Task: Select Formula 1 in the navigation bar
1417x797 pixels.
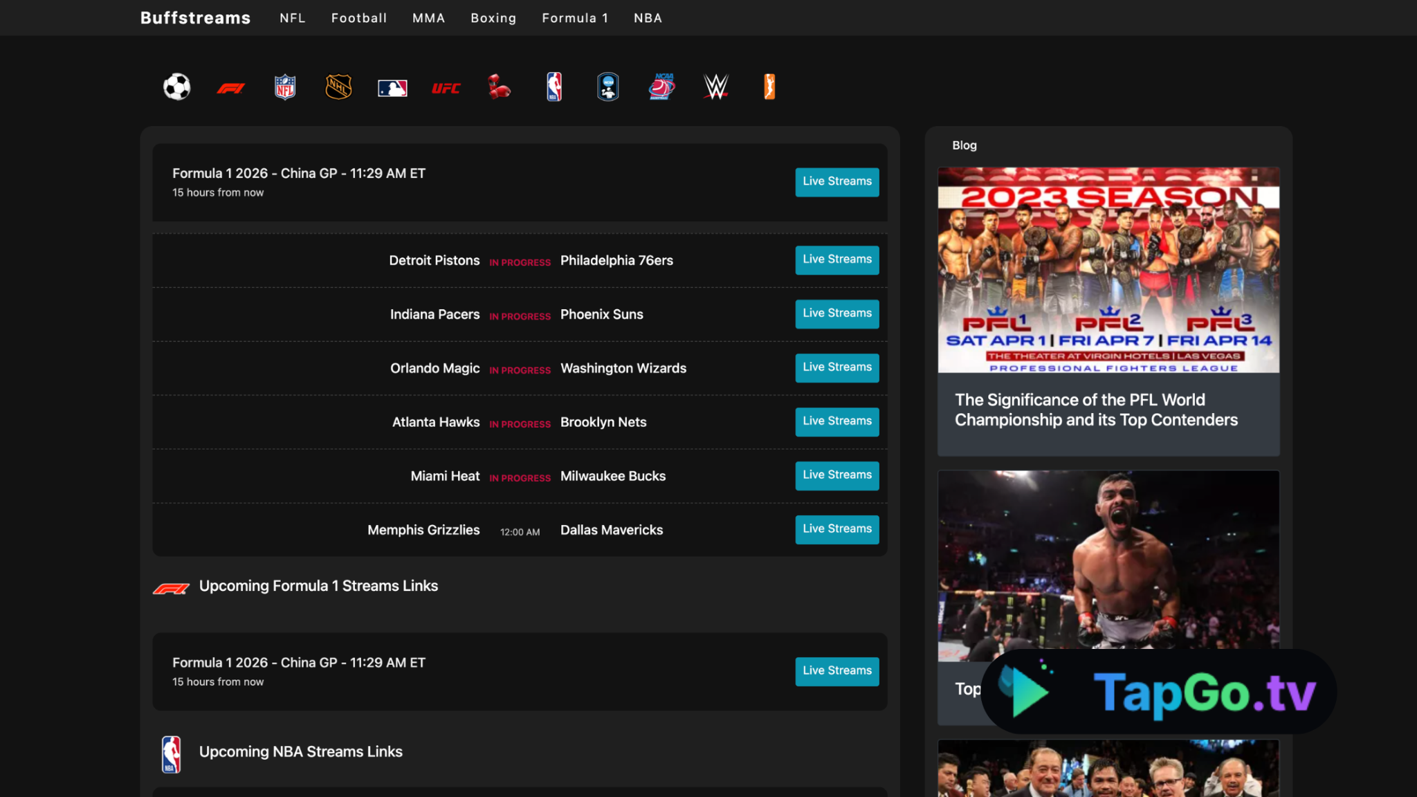Action: [575, 18]
